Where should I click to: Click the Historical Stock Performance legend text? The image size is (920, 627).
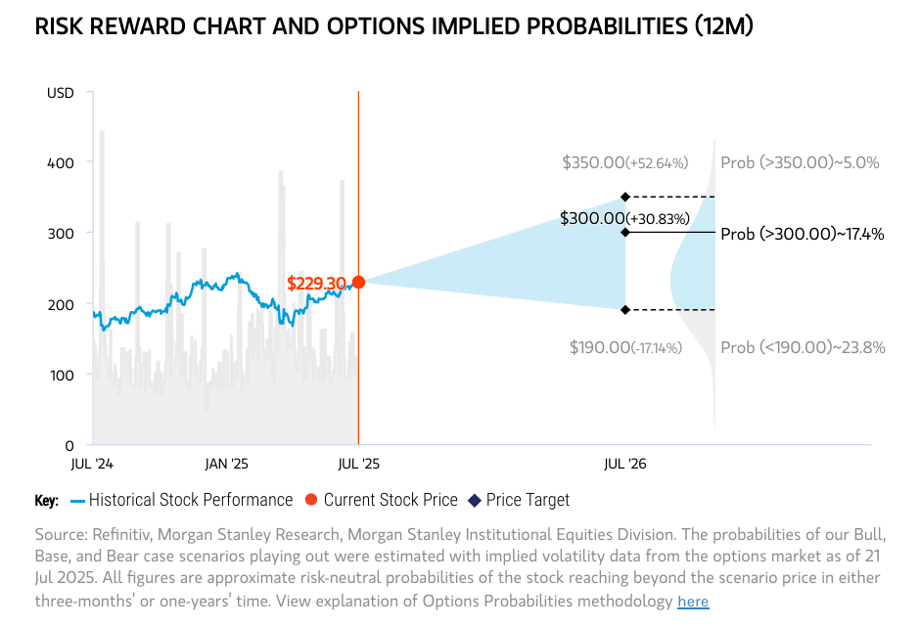(191, 500)
